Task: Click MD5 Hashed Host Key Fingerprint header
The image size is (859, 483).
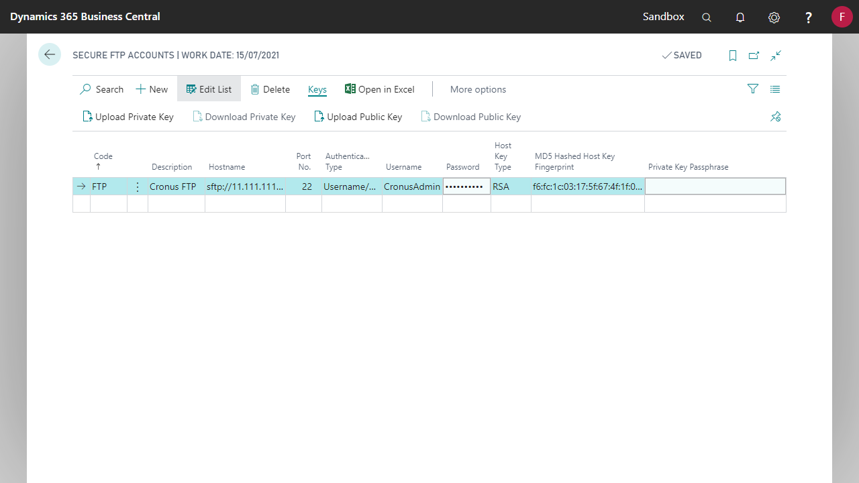Action: coord(574,161)
